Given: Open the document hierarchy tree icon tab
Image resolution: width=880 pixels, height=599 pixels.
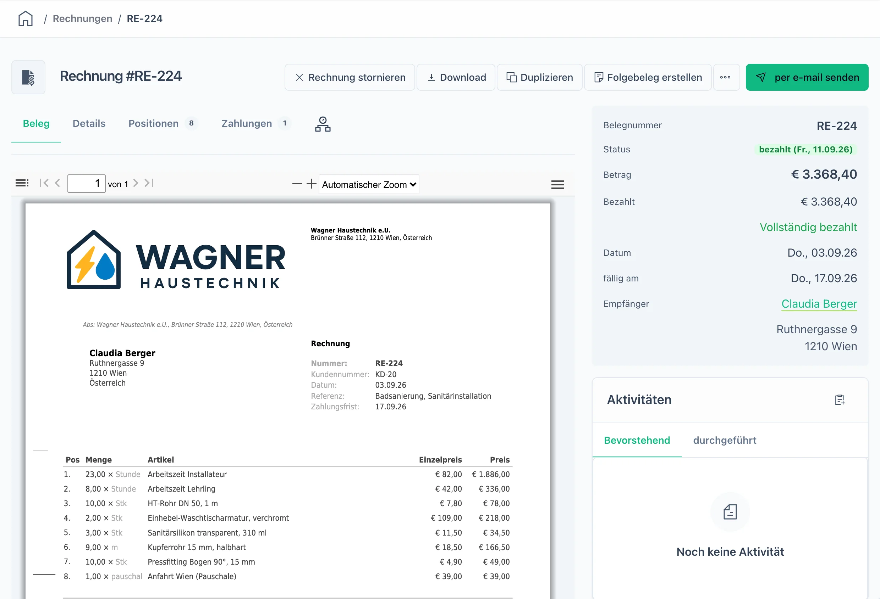Looking at the screenshot, I should (x=323, y=124).
